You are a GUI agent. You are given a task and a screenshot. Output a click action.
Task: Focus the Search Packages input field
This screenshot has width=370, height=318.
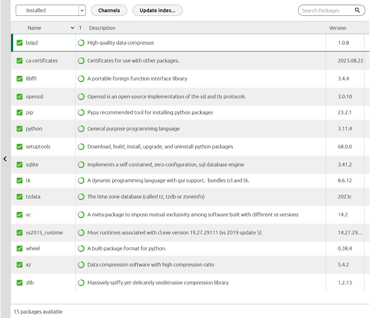pos(331,10)
